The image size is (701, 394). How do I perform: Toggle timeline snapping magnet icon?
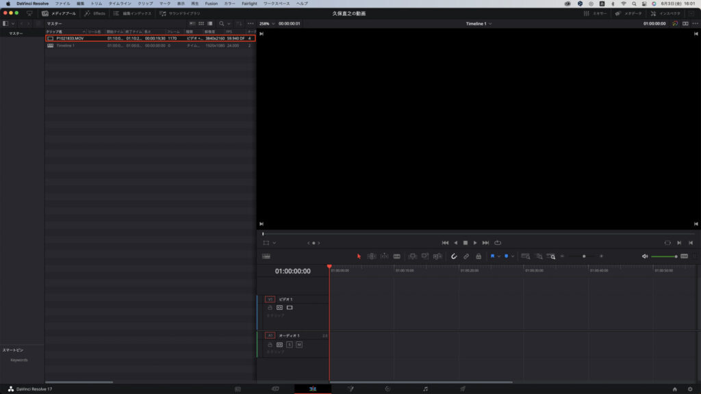point(454,257)
